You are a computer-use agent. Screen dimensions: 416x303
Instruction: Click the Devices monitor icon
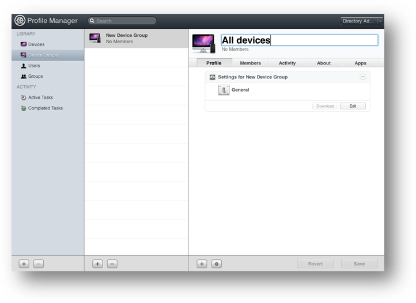coord(24,44)
